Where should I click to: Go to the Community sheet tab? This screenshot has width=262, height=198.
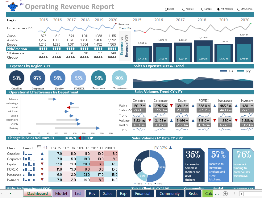[x=169, y=193]
